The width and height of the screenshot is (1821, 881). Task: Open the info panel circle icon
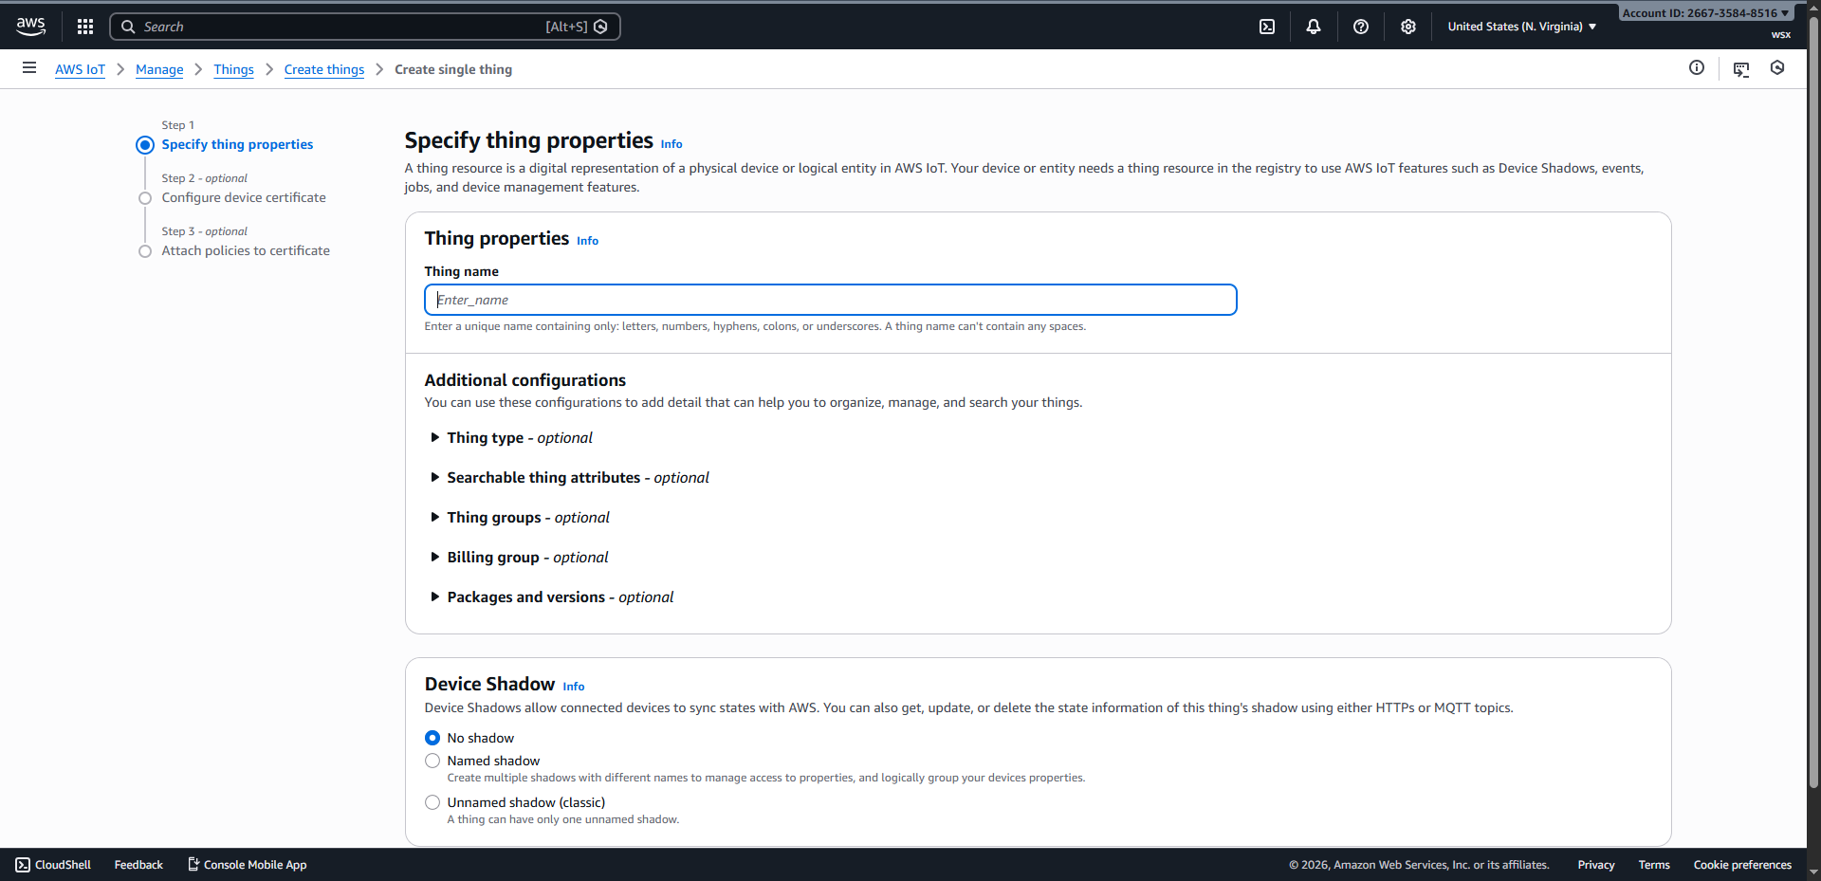(x=1697, y=68)
